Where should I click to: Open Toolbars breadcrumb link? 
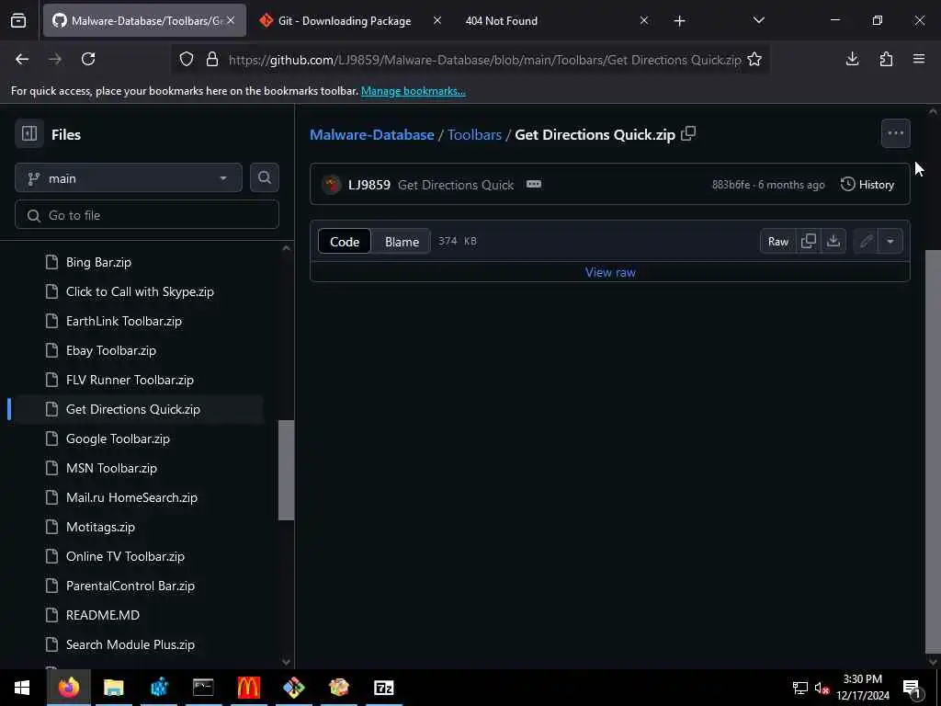(x=474, y=134)
